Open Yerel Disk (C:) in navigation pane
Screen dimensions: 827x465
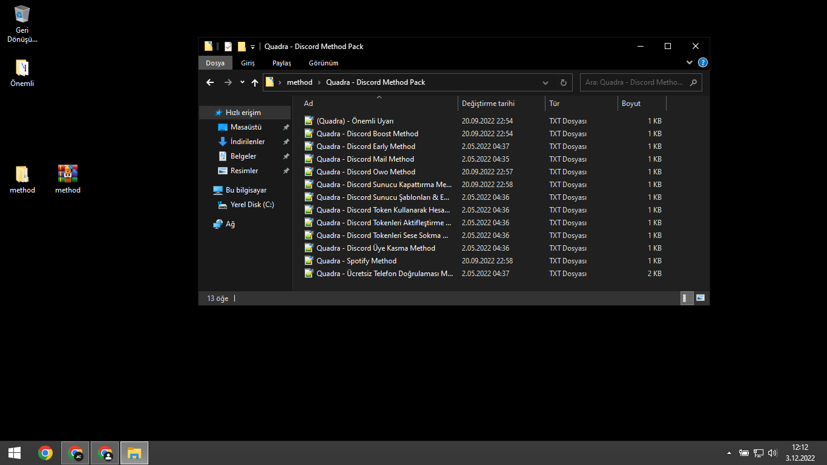252,205
